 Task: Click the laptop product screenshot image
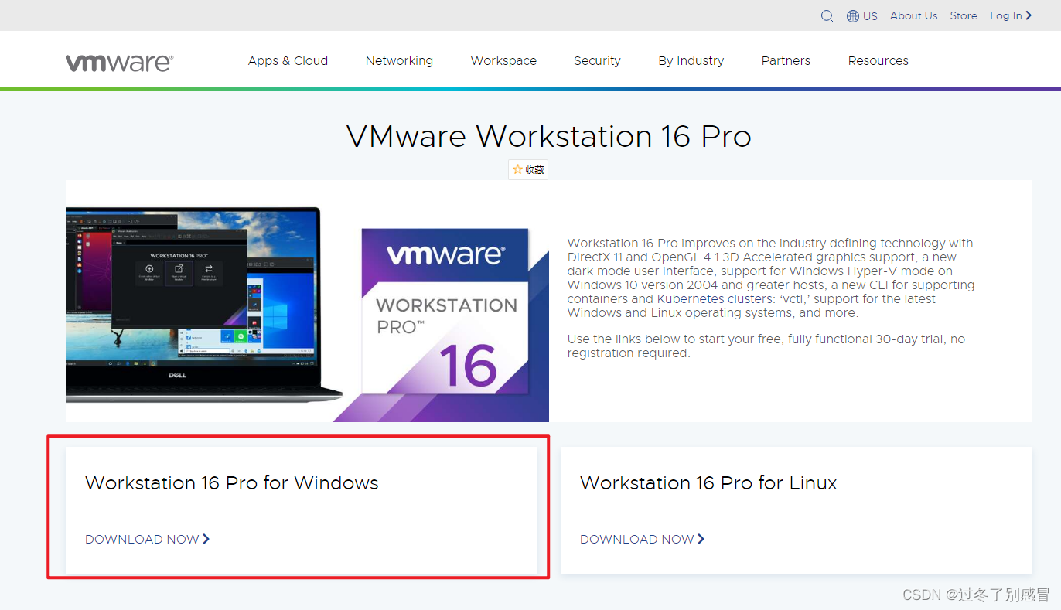[204, 303]
